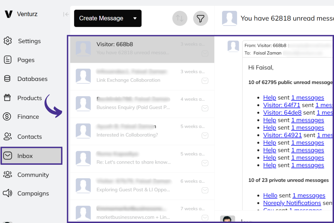This screenshot has width=334, height=223.
Task: Open the Noreply Notifications link
Action: point(292,203)
